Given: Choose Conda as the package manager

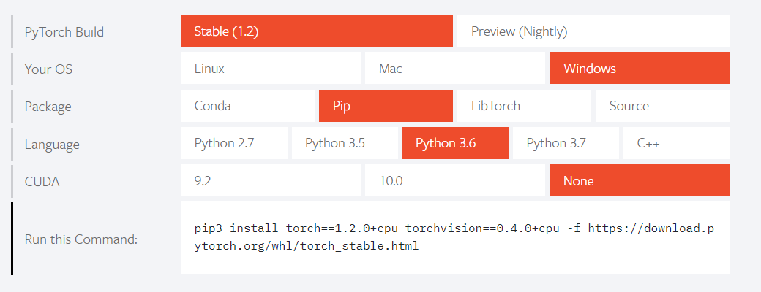Looking at the screenshot, I should [x=247, y=106].
